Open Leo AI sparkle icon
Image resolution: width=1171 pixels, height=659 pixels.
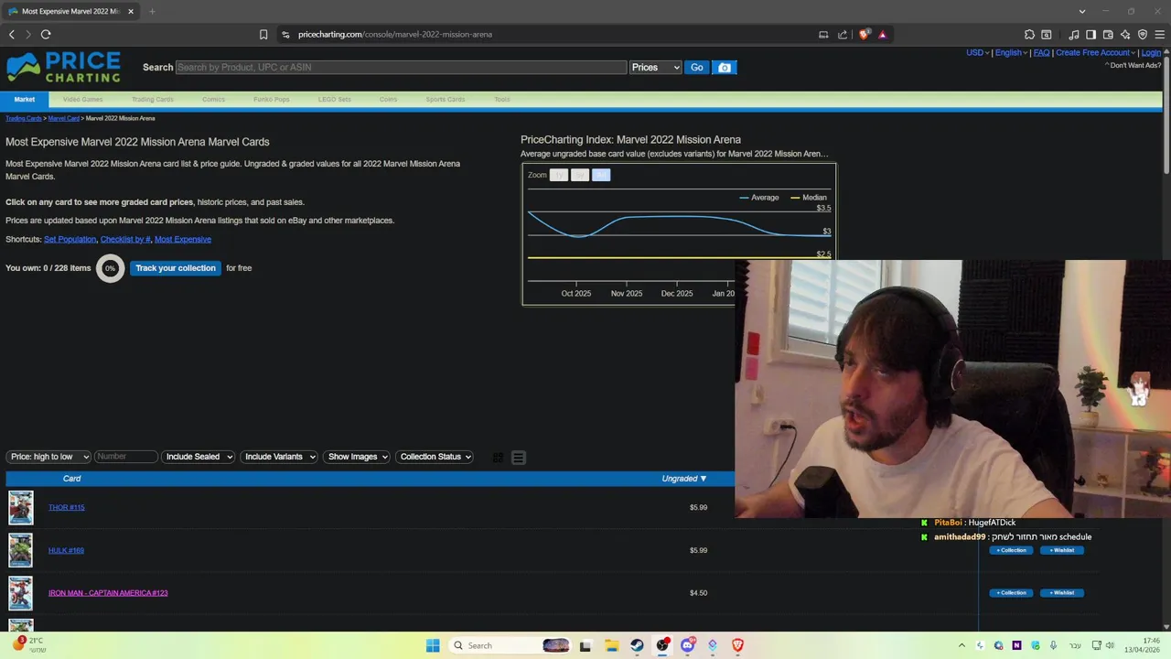tap(1125, 35)
